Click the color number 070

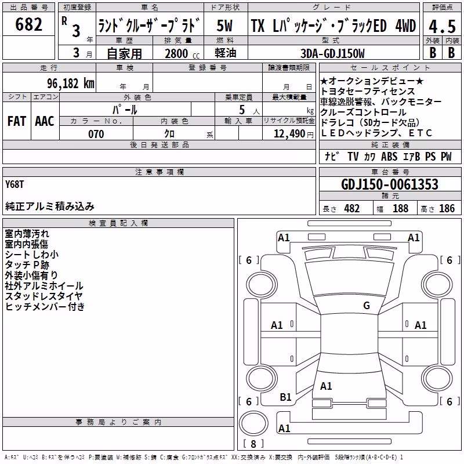[96, 134]
